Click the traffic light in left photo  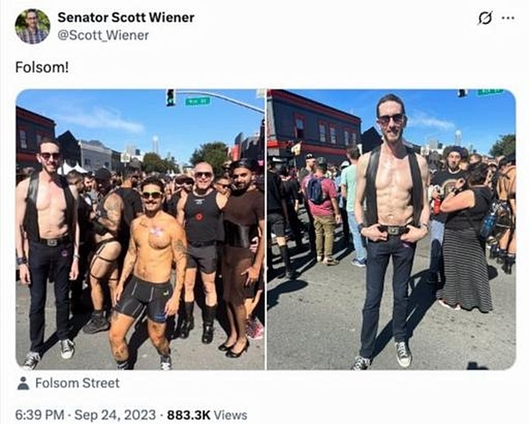(x=171, y=98)
